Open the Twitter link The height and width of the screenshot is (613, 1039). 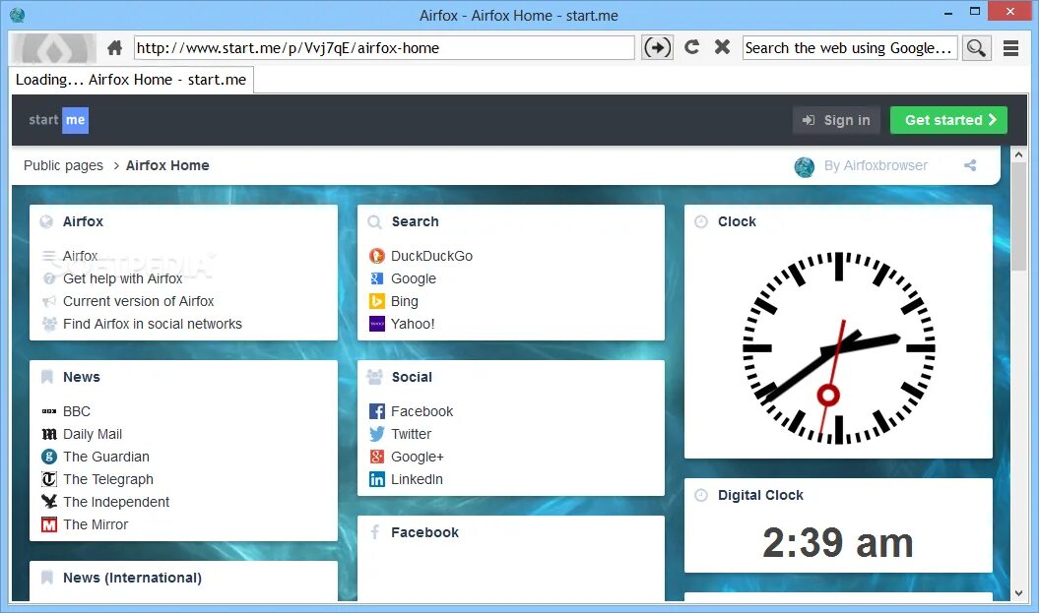pyautogui.click(x=411, y=434)
